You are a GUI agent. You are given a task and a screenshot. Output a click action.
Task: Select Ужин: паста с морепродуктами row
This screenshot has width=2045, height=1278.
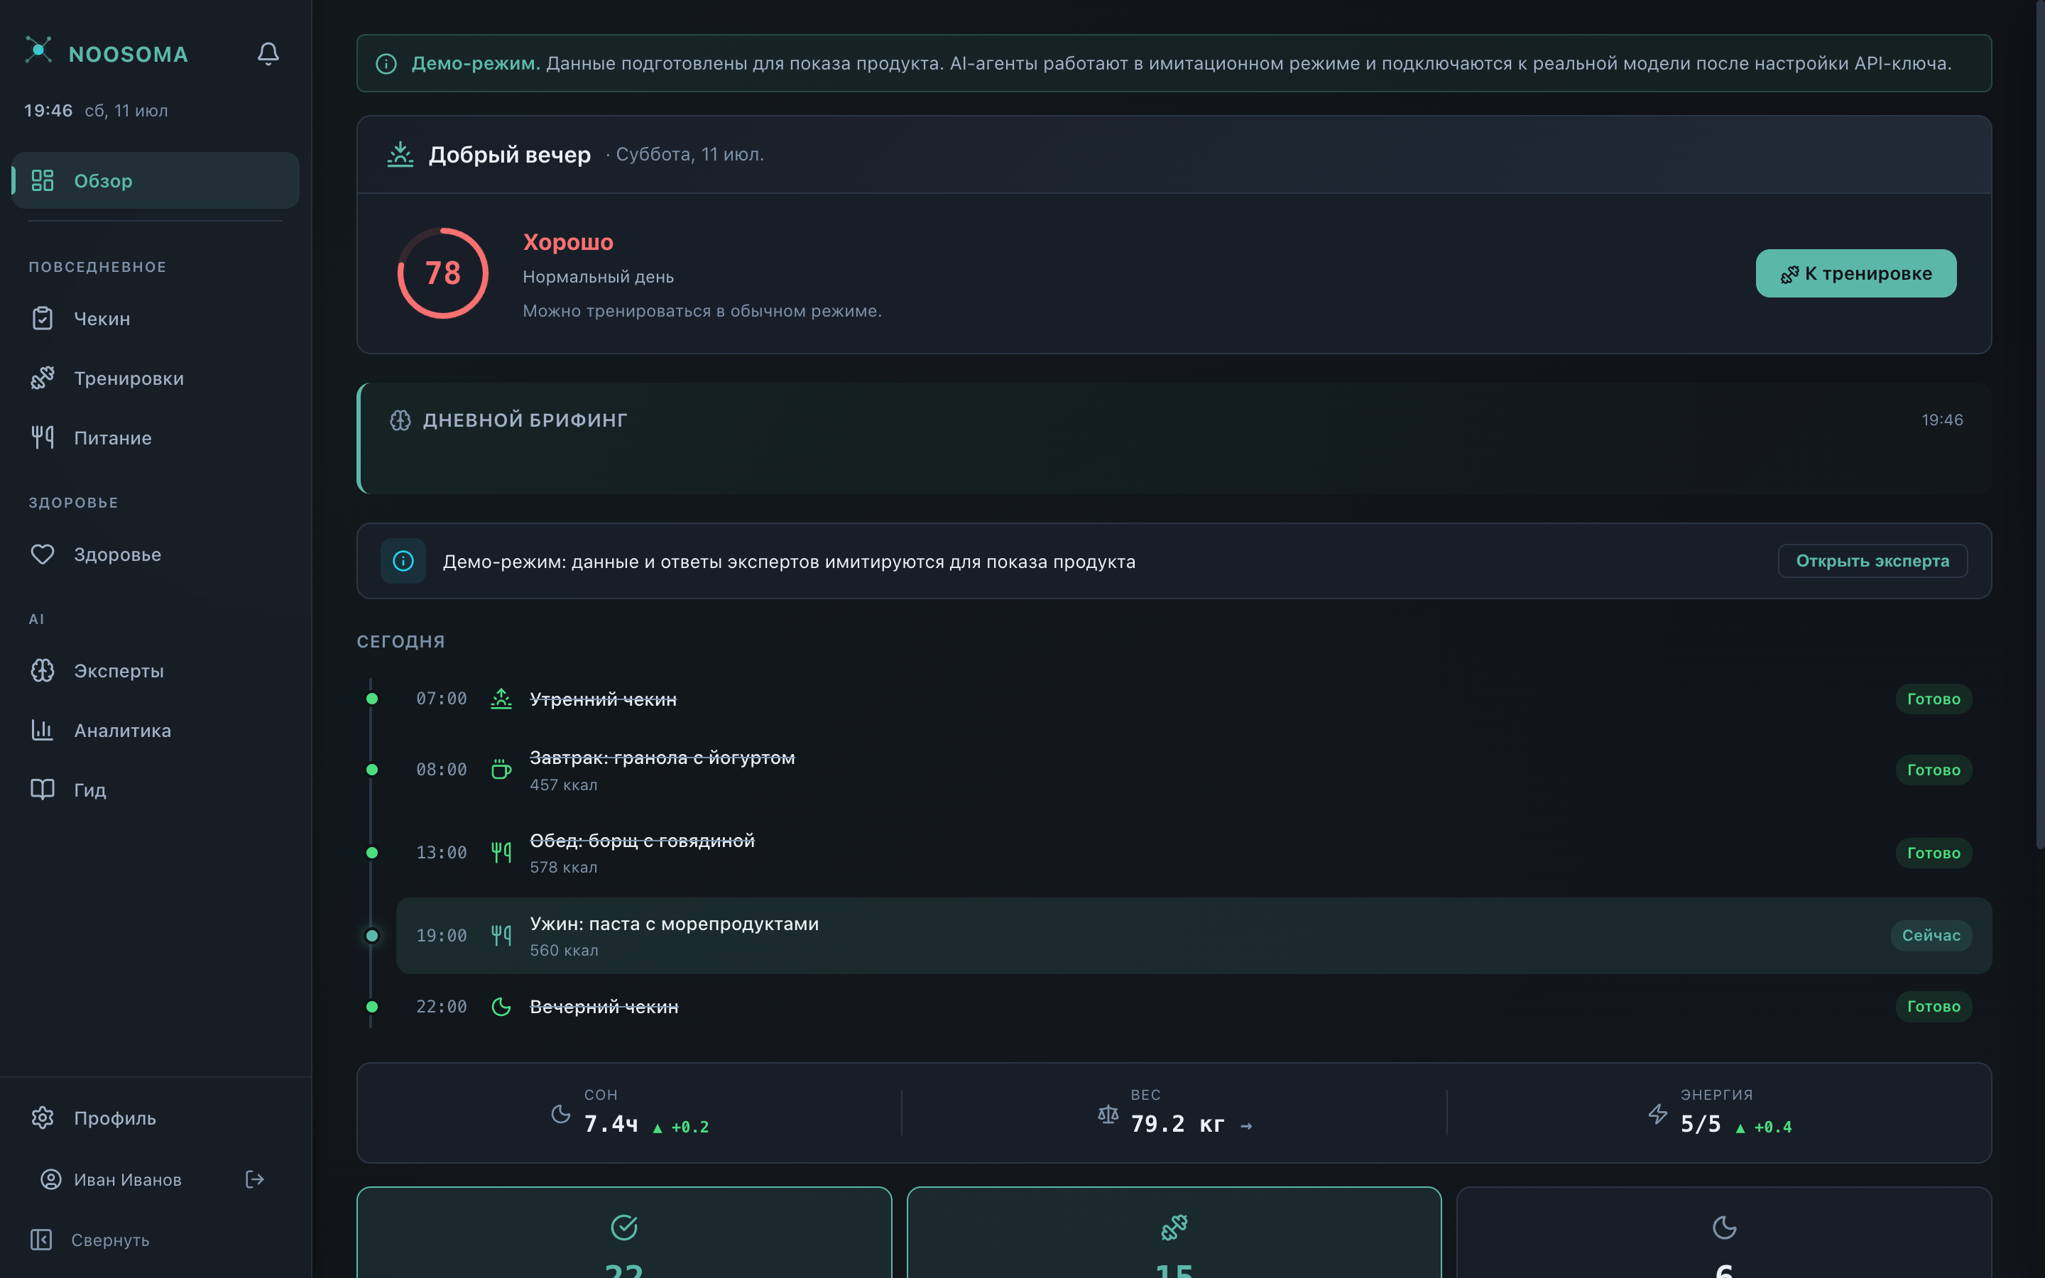(1193, 936)
